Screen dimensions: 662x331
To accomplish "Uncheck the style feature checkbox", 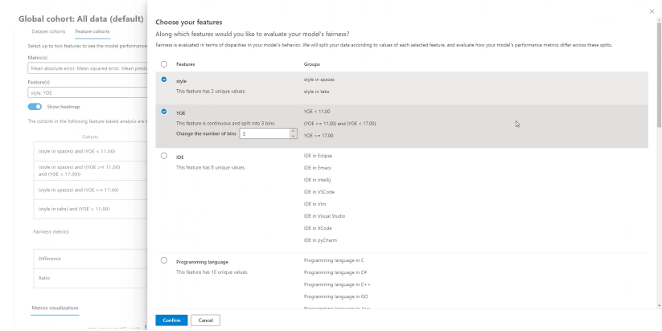I will (x=164, y=80).
